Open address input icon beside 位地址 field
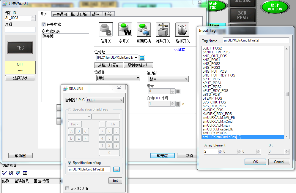This screenshot has height=193, width=296. click(x=142, y=58)
